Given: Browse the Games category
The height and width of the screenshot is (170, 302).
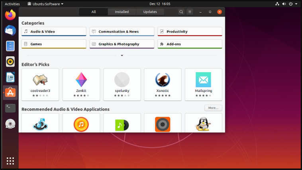Looking at the screenshot, I should [x=54, y=44].
